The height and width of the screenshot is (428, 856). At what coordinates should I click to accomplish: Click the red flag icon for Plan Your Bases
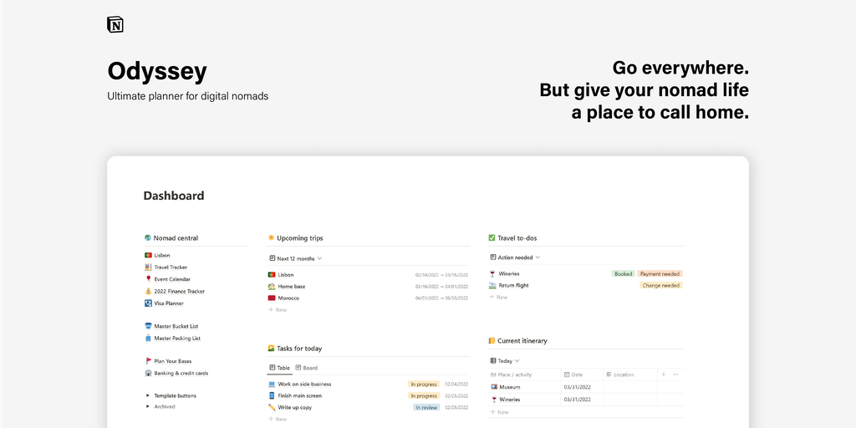click(x=148, y=361)
